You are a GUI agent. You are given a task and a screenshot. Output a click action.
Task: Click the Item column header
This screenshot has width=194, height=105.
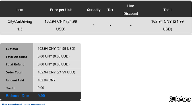coord(20,10)
